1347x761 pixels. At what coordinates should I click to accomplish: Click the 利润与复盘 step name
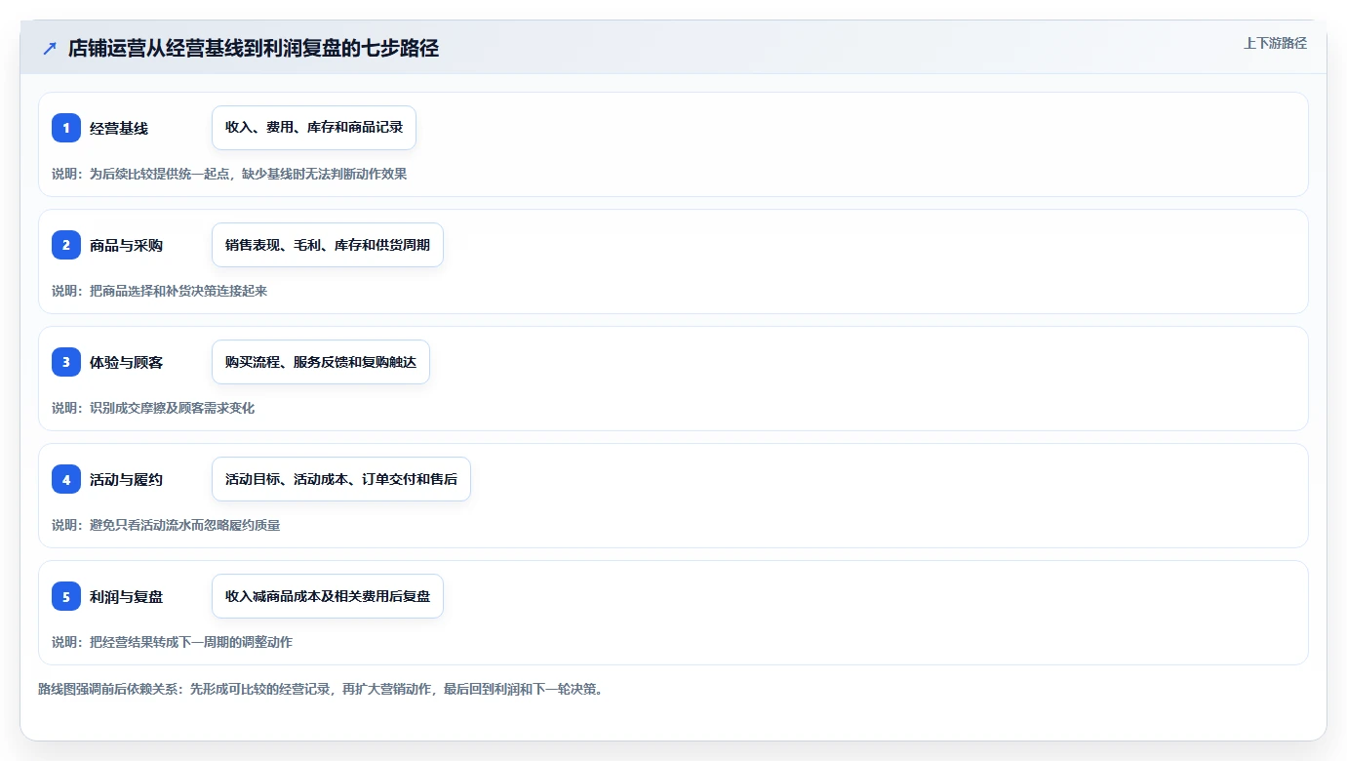tap(127, 596)
